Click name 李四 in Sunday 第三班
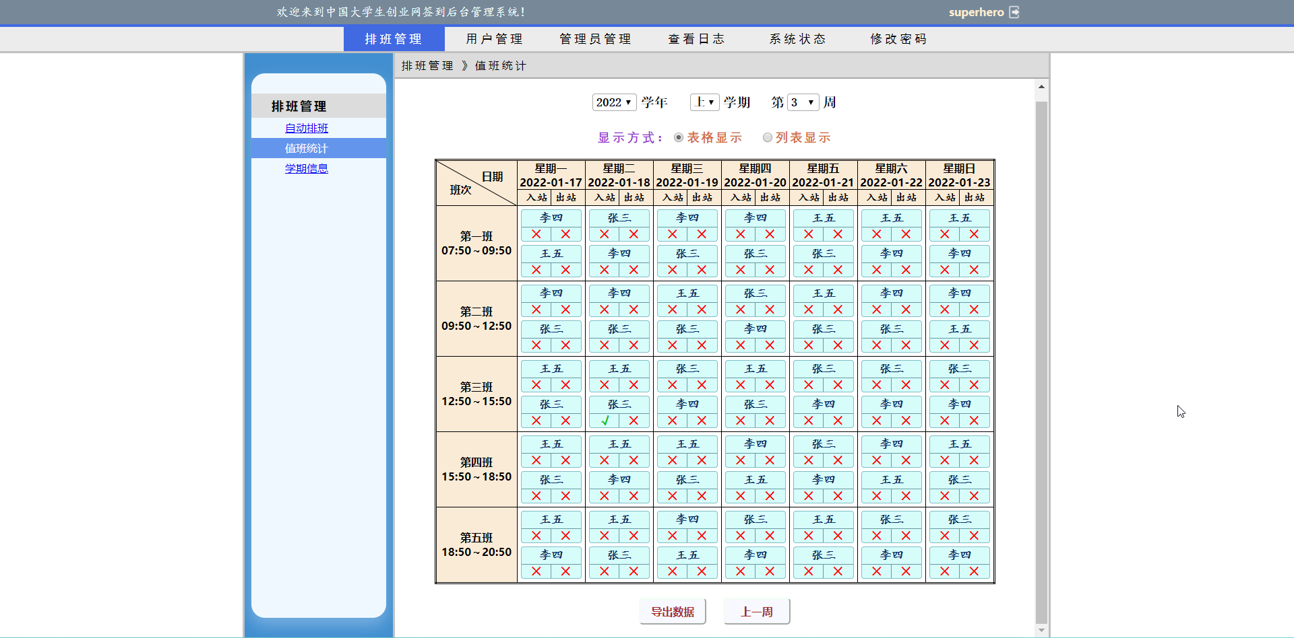Screen dimensions: 1294x638 tap(959, 404)
